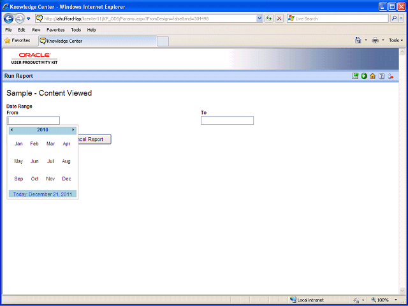Select the Knowledge Center tab

[x=98, y=41]
